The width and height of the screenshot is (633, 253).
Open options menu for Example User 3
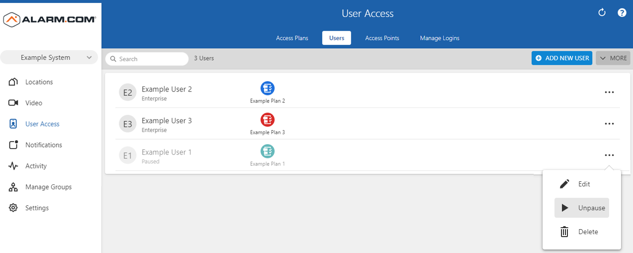(609, 124)
